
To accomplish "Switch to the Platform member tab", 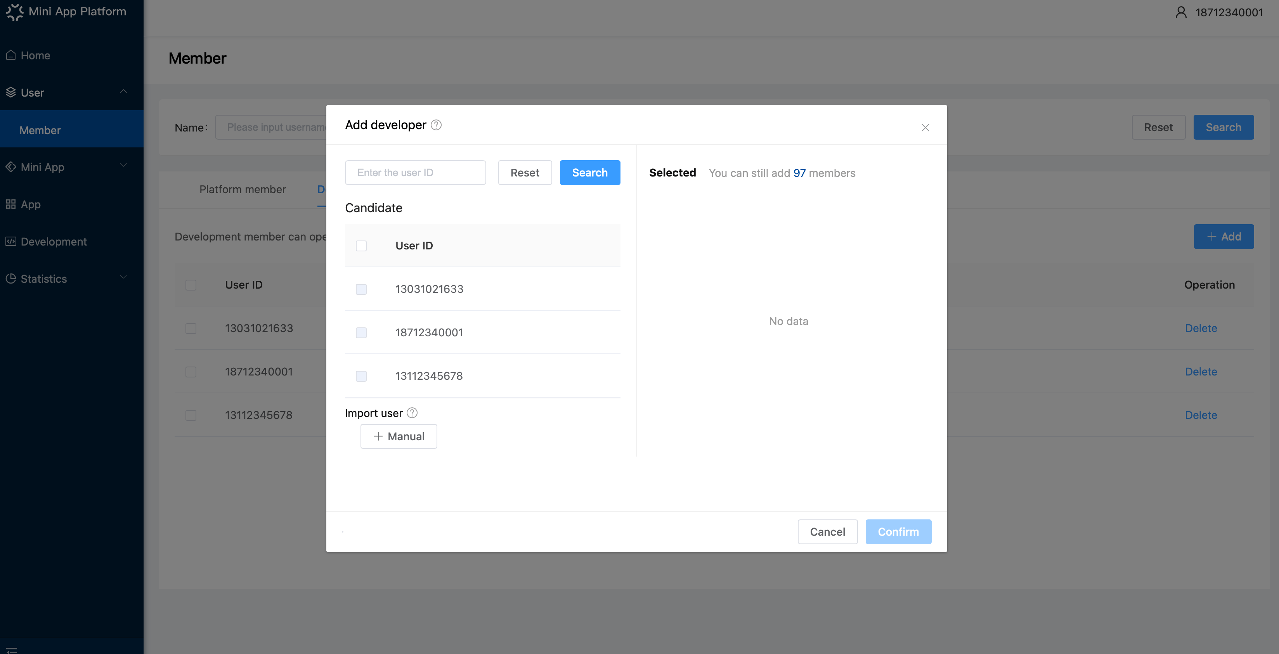I will pyautogui.click(x=243, y=189).
